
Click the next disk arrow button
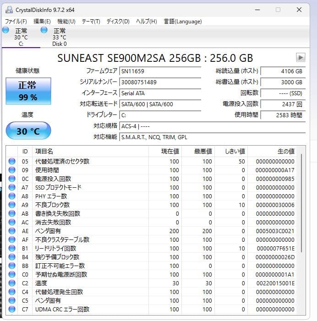tap(301, 58)
